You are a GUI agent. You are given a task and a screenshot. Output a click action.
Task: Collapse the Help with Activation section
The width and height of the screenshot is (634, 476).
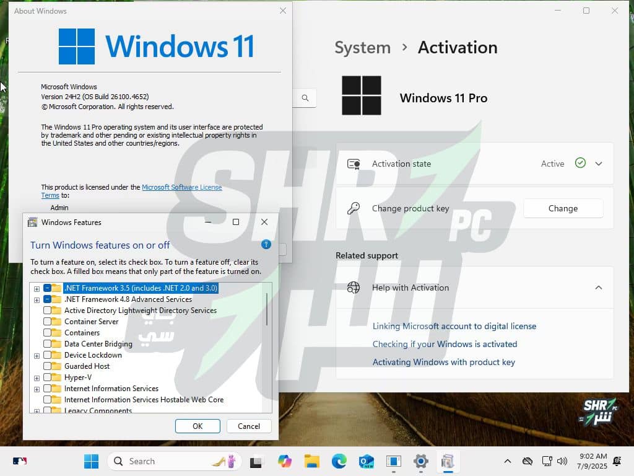[599, 288]
